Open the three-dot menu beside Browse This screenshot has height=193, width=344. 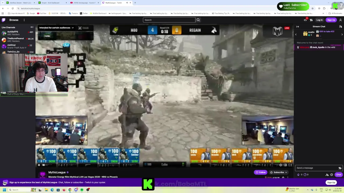pos(24,20)
